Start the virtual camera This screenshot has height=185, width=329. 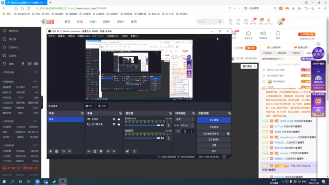(211, 134)
